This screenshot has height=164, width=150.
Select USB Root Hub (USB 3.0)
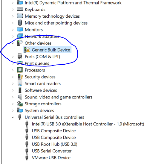click(x=54, y=144)
